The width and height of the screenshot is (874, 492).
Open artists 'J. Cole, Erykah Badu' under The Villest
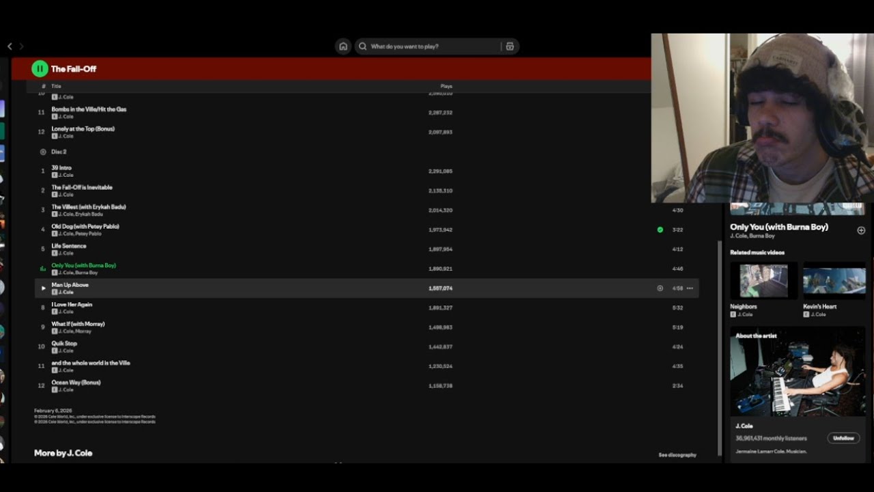(81, 214)
